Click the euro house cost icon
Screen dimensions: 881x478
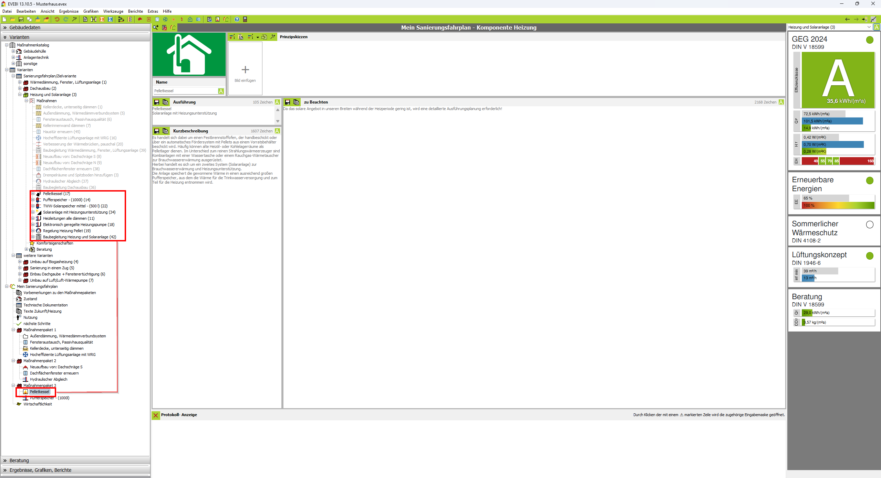tap(190, 19)
